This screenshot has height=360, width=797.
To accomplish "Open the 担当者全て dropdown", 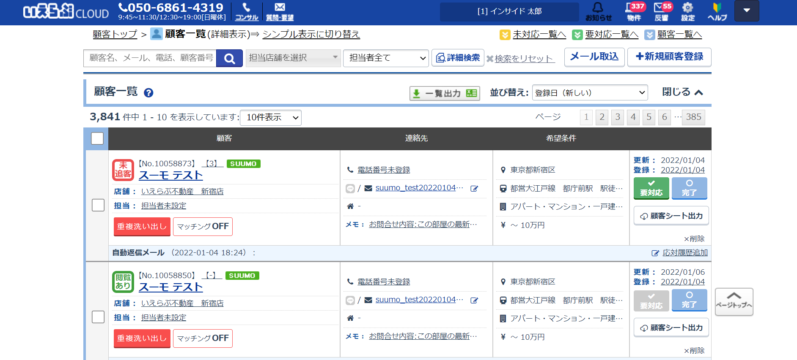I will click(x=386, y=58).
